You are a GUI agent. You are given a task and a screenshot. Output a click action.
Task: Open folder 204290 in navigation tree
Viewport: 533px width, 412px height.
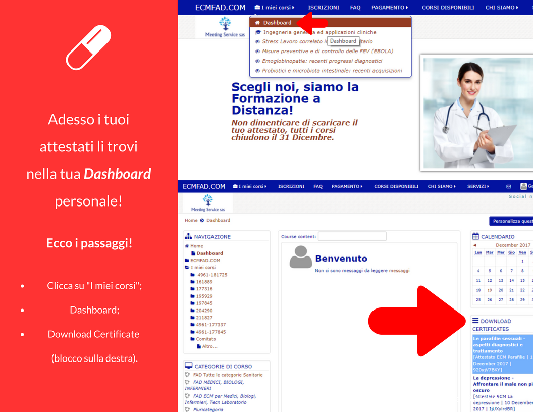(x=204, y=311)
